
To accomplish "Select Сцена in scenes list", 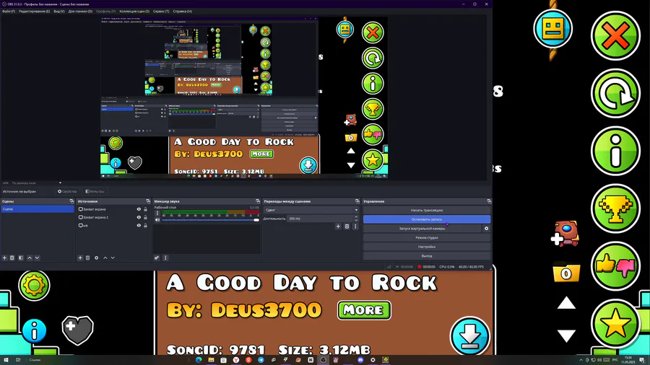I will point(38,209).
